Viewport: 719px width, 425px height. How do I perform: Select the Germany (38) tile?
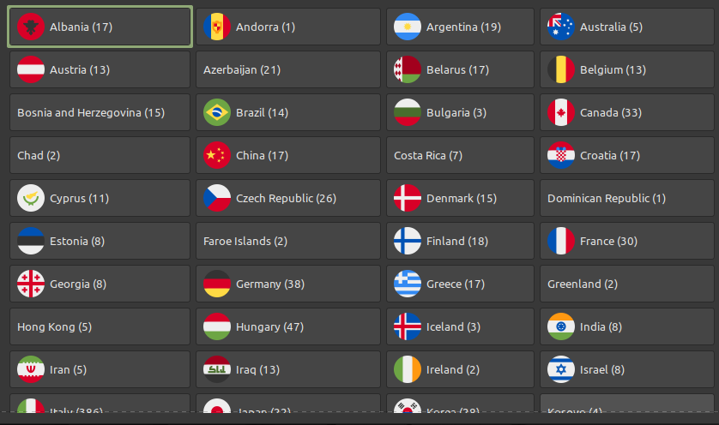[x=288, y=284]
